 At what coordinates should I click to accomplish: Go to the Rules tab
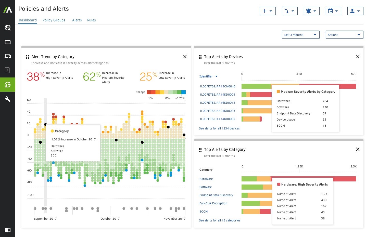pyautogui.click(x=91, y=20)
